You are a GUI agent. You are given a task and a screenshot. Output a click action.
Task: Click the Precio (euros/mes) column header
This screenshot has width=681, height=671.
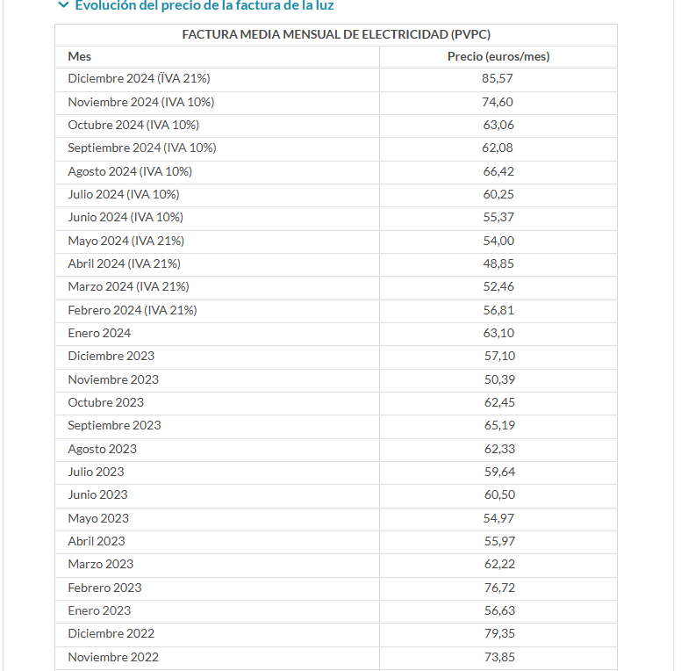[498, 56]
